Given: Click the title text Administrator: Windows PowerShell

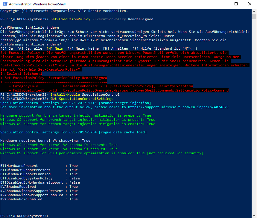Looking at the screenshot, I should tap(37, 4).
